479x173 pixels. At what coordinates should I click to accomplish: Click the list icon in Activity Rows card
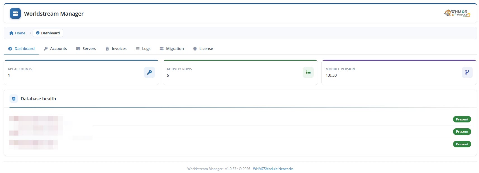(x=308, y=72)
